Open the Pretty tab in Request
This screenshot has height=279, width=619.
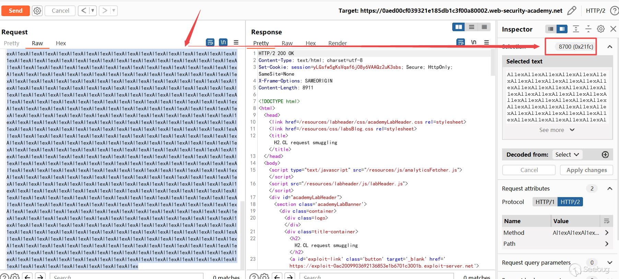(x=12, y=43)
